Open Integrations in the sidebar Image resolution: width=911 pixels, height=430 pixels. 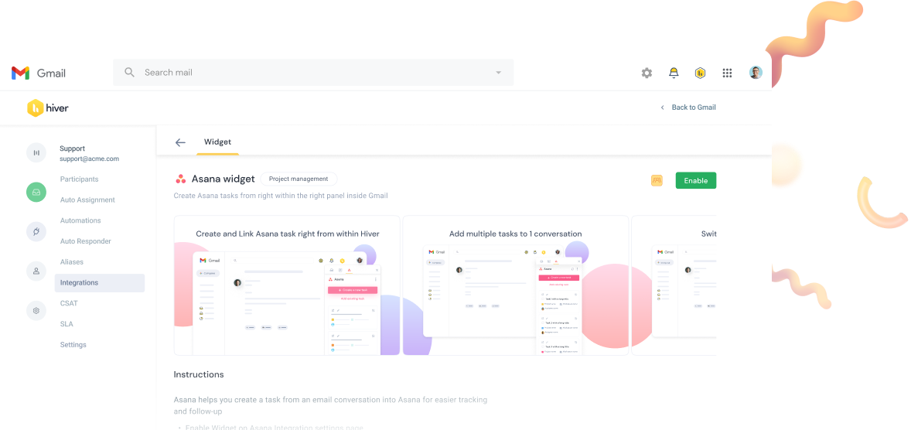[x=79, y=283]
